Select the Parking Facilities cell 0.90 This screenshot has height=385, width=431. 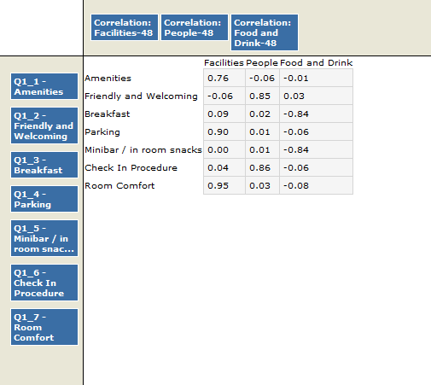click(224, 131)
